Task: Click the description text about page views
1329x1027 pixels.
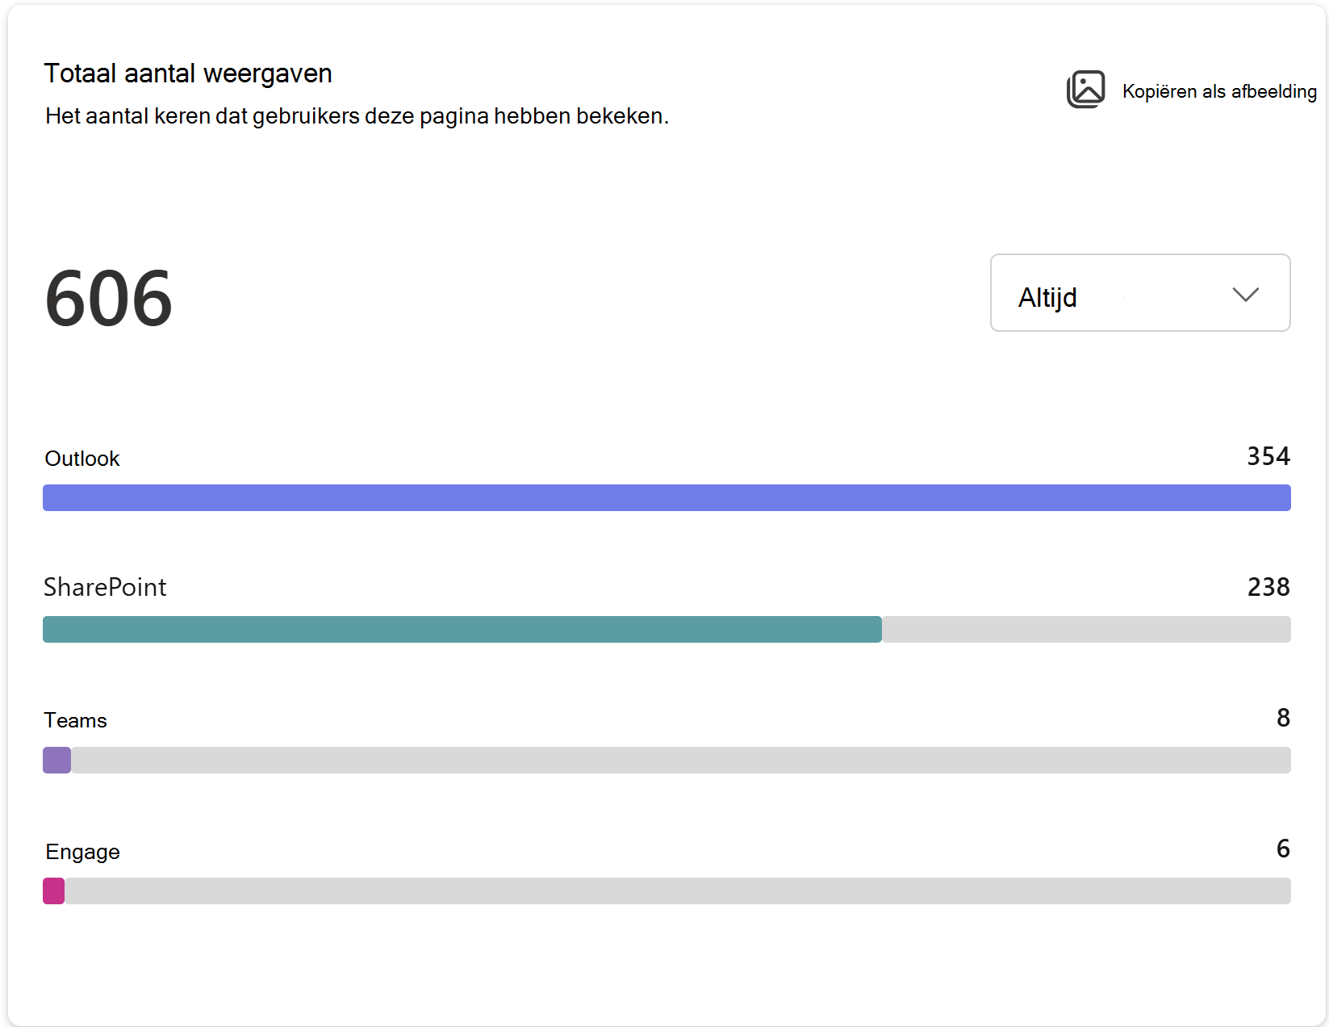Action: 357,116
